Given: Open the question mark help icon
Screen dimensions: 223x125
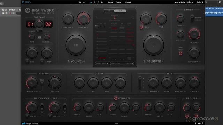Looking at the screenshot, I should (x=203, y=124).
